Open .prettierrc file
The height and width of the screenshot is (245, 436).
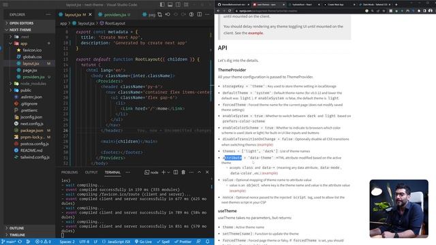pos(29,110)
